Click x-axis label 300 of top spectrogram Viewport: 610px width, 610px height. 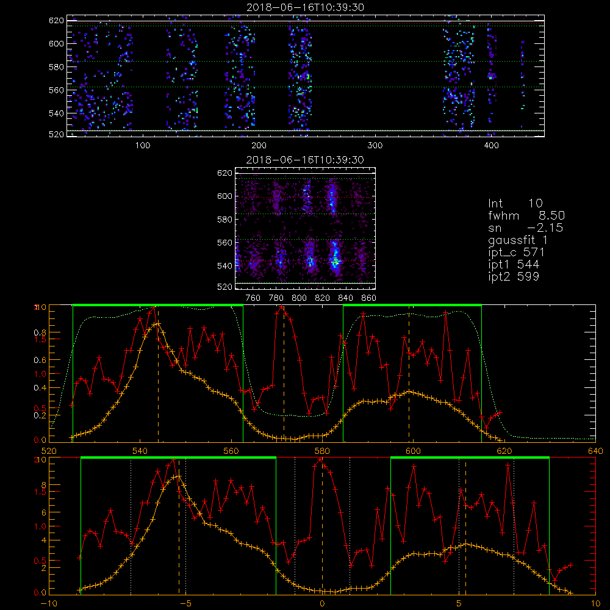coord(375,146)
